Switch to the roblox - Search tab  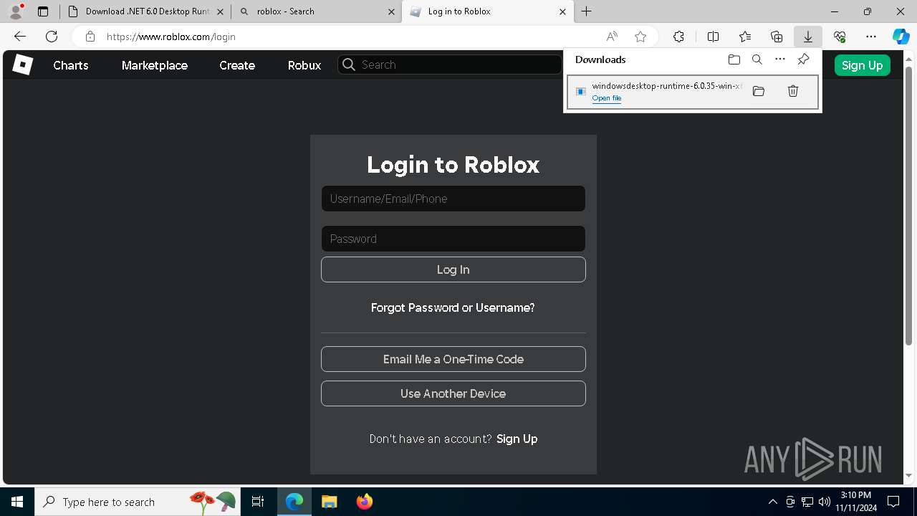click(x=317, y=11)
